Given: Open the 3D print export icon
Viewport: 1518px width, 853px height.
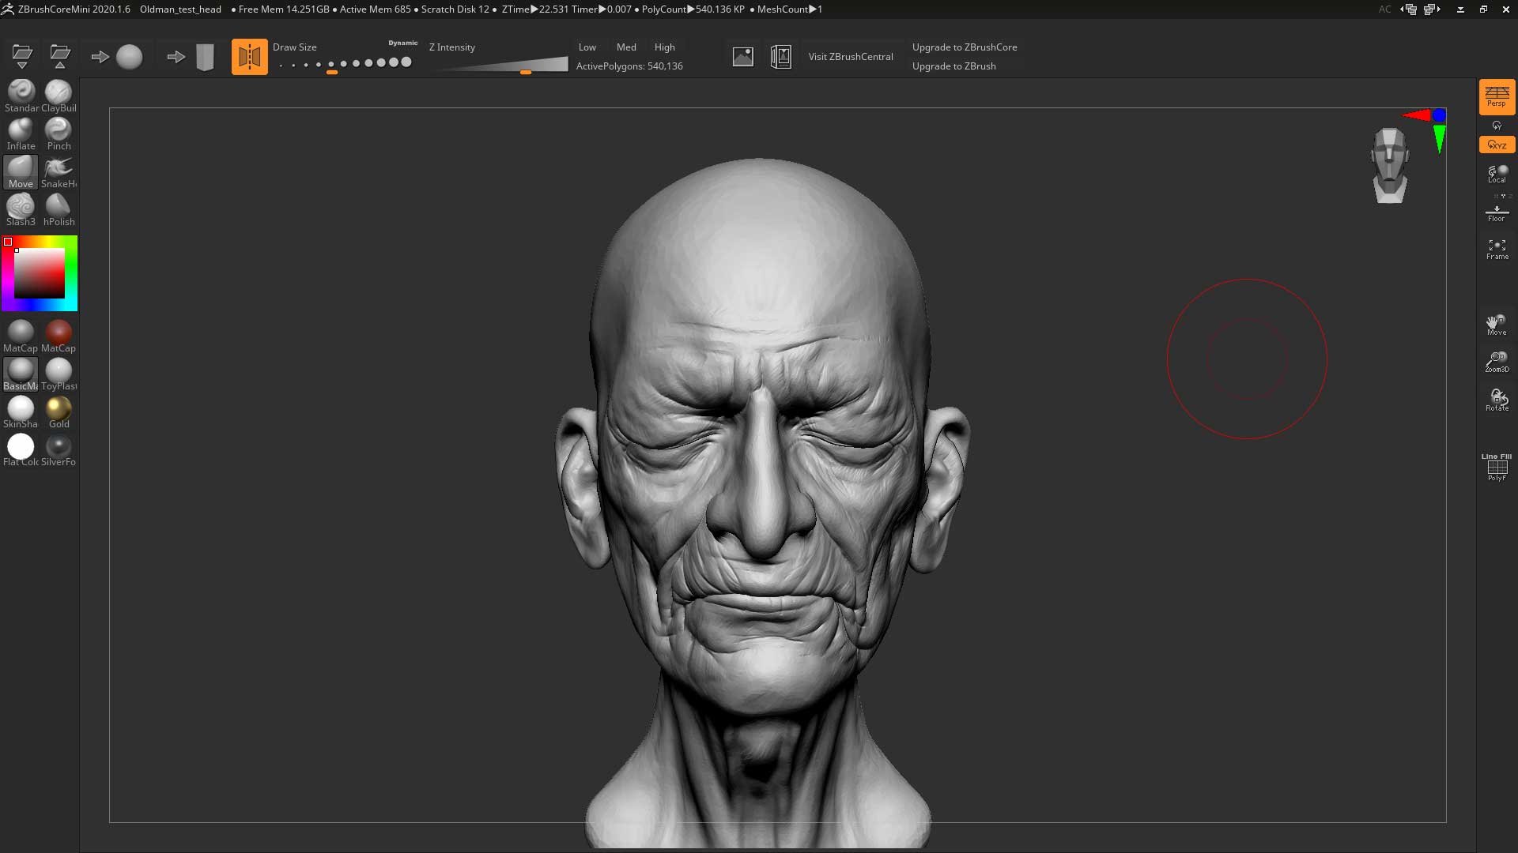Looking at the screenshot, I should click(x=781, y=57).
